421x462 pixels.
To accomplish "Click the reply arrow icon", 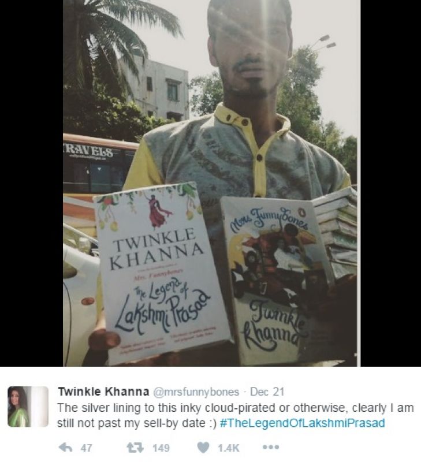I will click(66, 448).
